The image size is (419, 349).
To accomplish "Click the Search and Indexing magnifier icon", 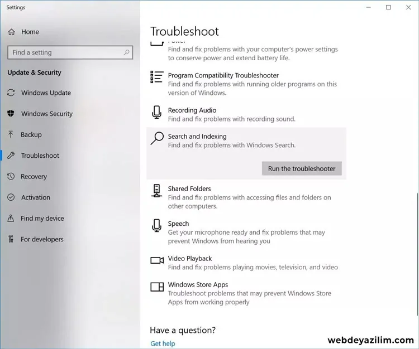I will click(x=157, y=138).
